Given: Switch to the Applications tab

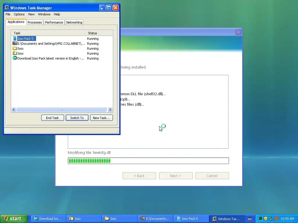Looking at the screenshot, I should pos(16,22).
